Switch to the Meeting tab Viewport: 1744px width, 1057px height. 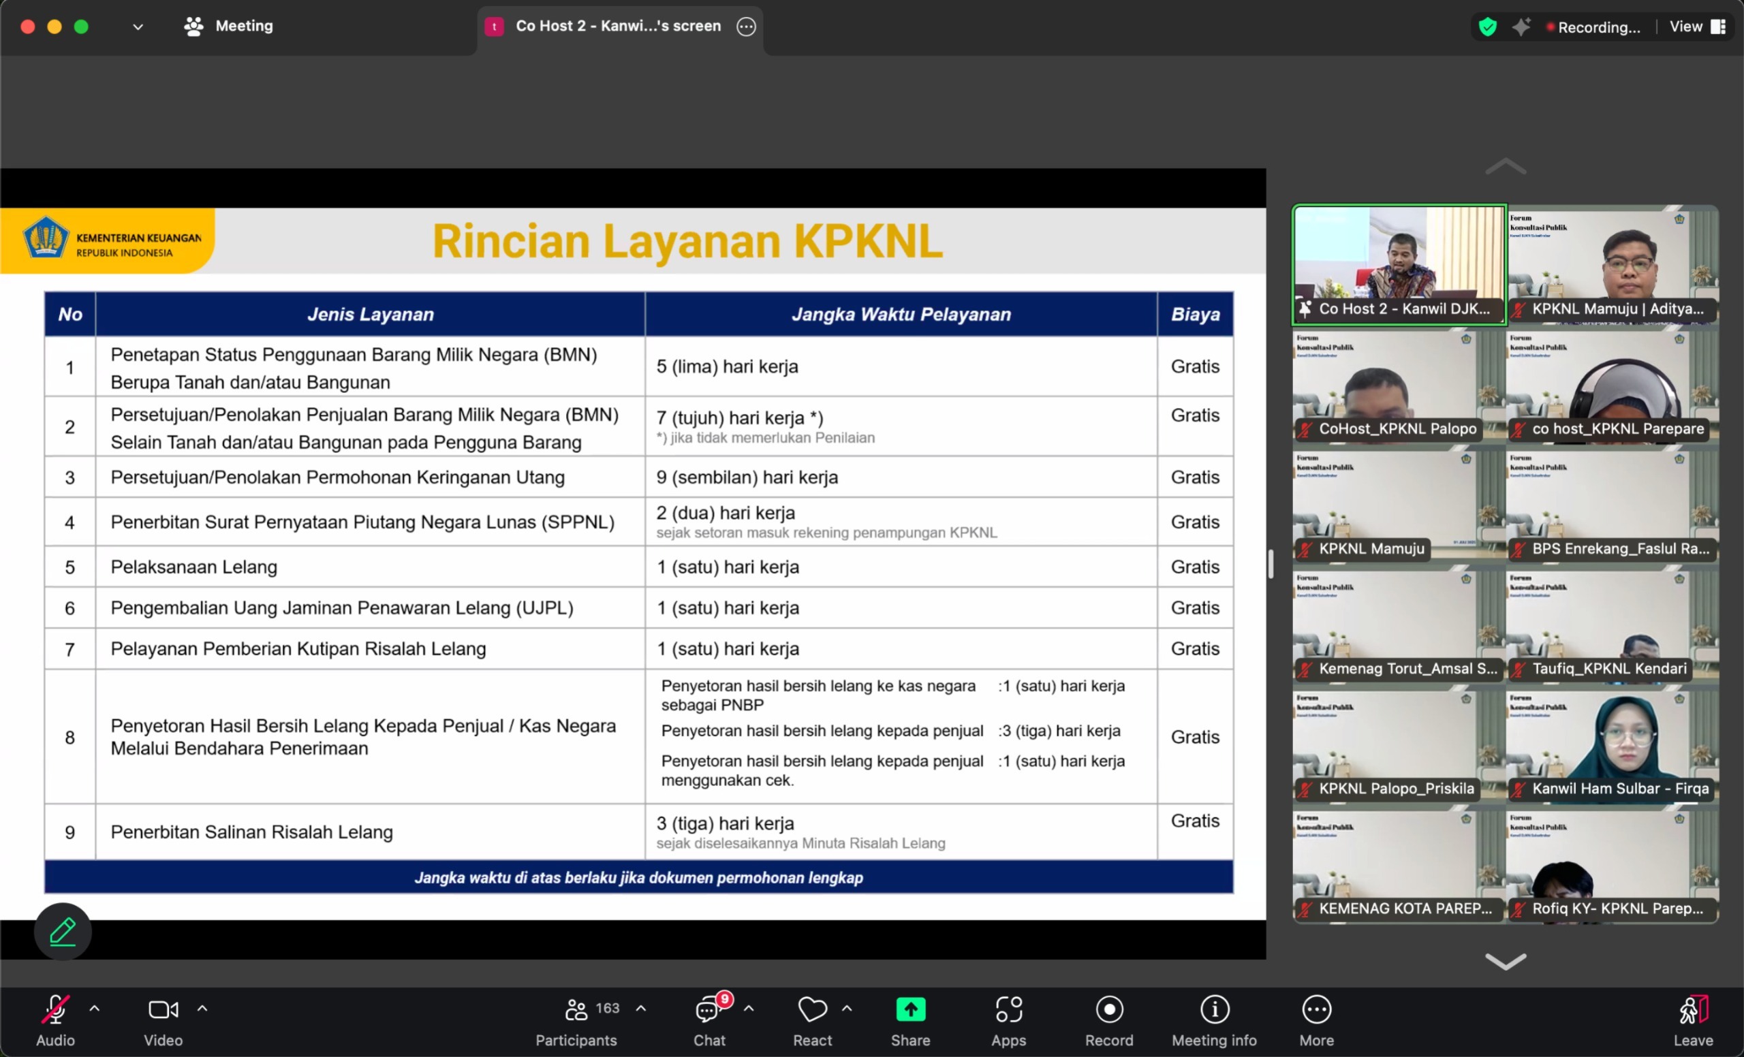tap(229, 26)
